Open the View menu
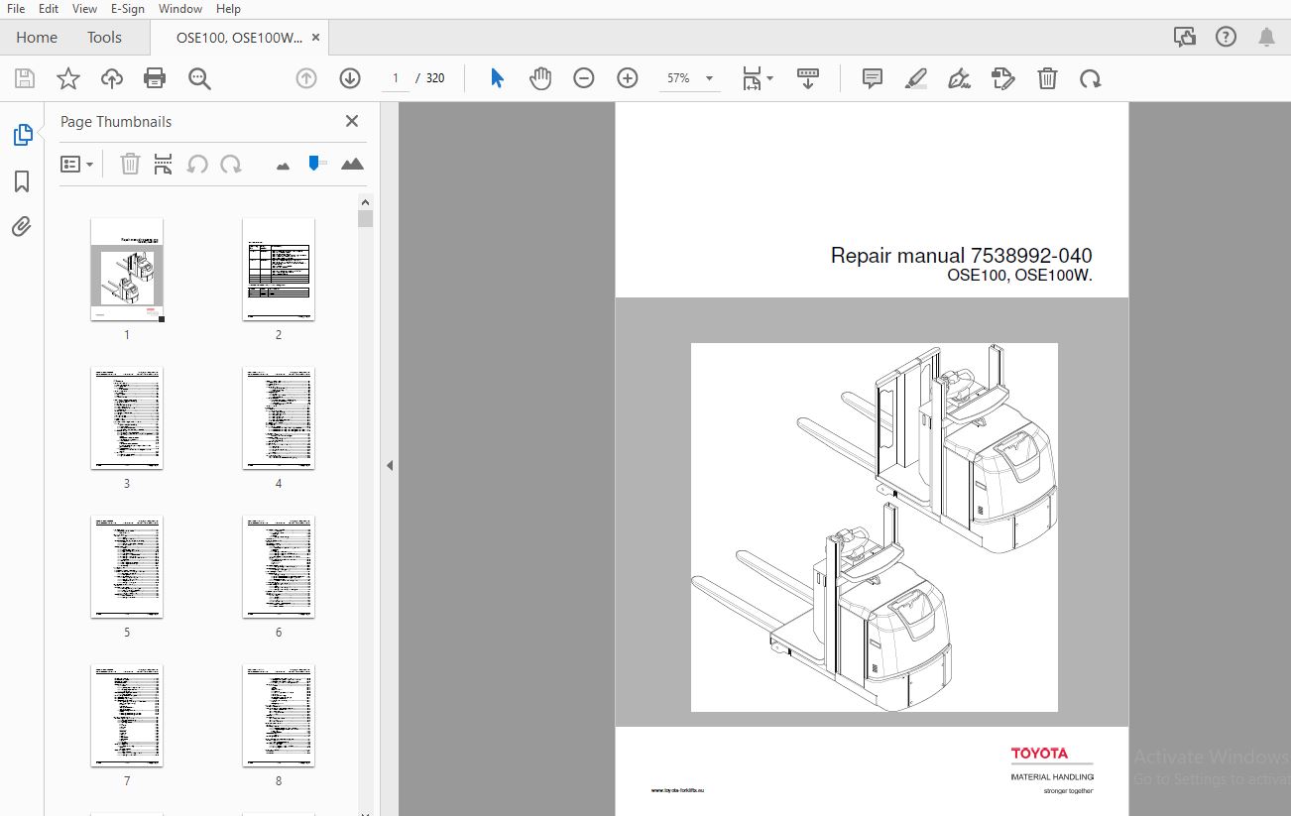This screenshot has height=816, width=1291. [85, 8]
